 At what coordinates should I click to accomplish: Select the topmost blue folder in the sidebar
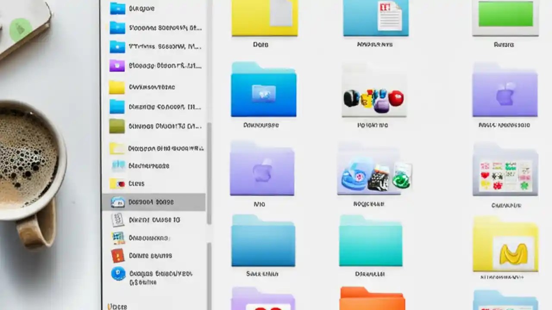[117, 8]
